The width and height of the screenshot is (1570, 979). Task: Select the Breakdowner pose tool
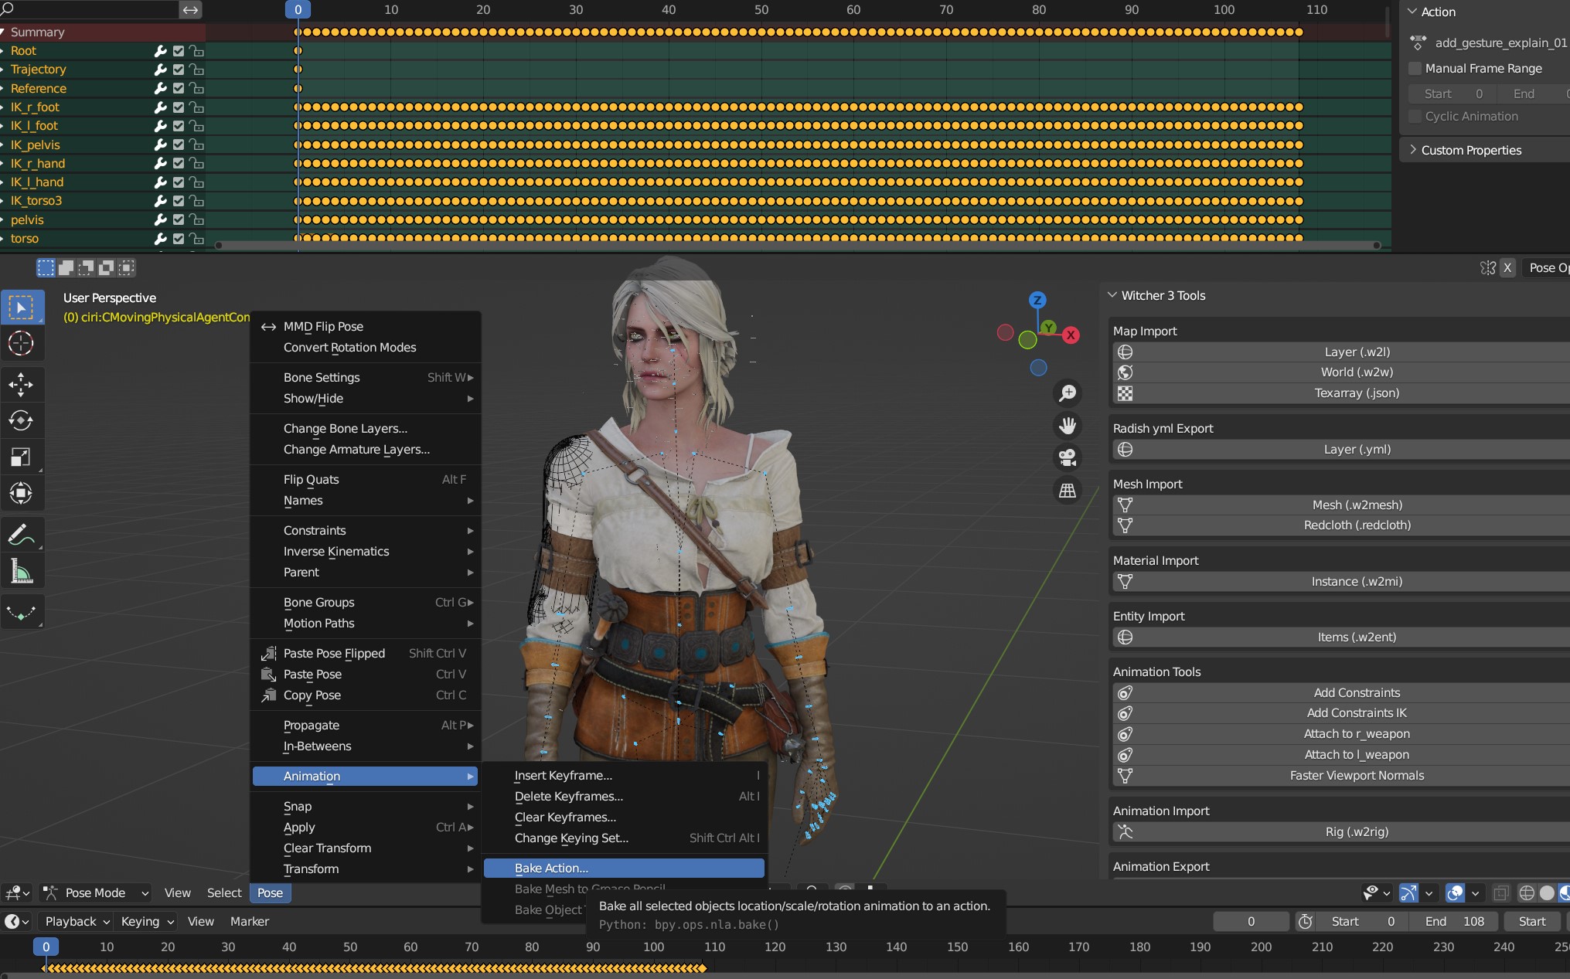(x=21, y=612)
